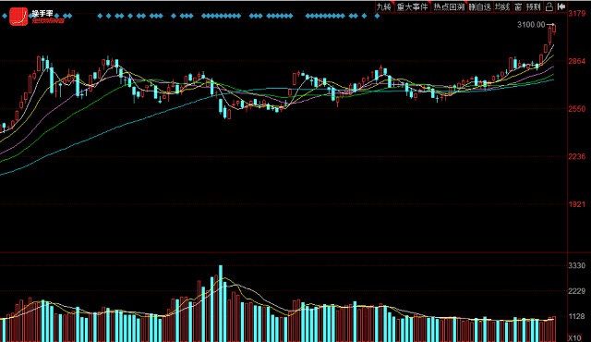The height and width of the screenshot is (342, 591).
Task: Click the 预测 forecast button
Action: 534,6
